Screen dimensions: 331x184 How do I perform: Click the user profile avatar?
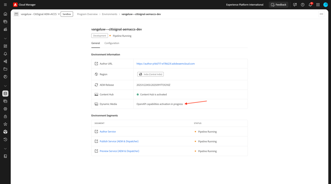pyautogui.click(x=326, y=4)
